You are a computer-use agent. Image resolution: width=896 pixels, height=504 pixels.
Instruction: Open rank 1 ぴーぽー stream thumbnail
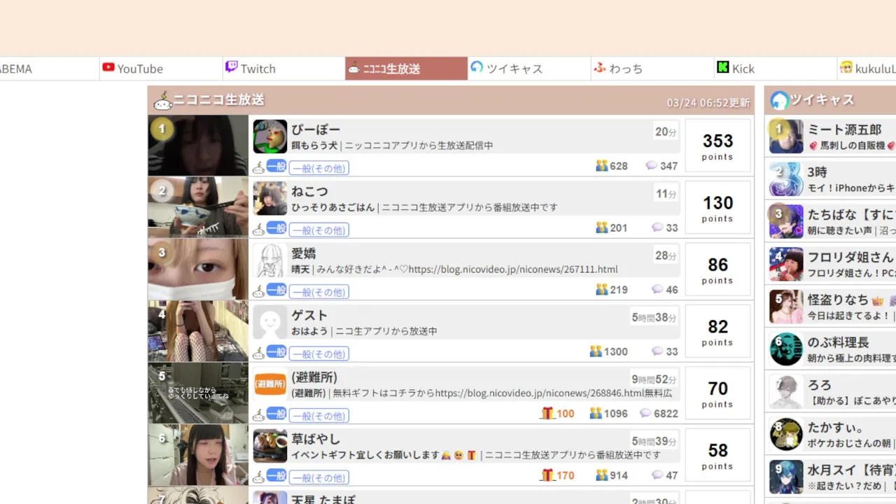[x=198, y=145]
